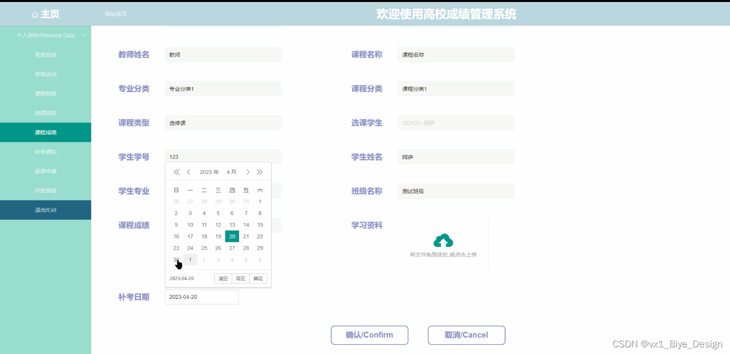Image resolution: width=730 pixels, height=354 pixels.
Task: Select date 15 in the April calendar
Action: pos(259,224)
